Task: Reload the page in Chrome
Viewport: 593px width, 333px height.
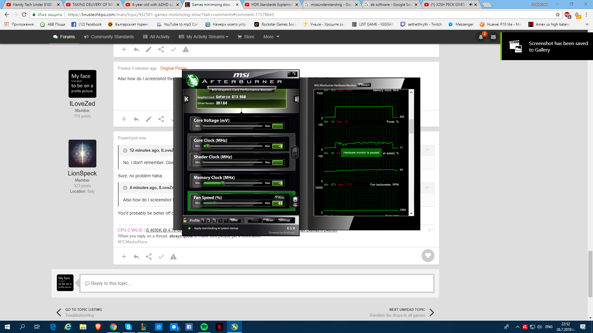Action: 24,14
